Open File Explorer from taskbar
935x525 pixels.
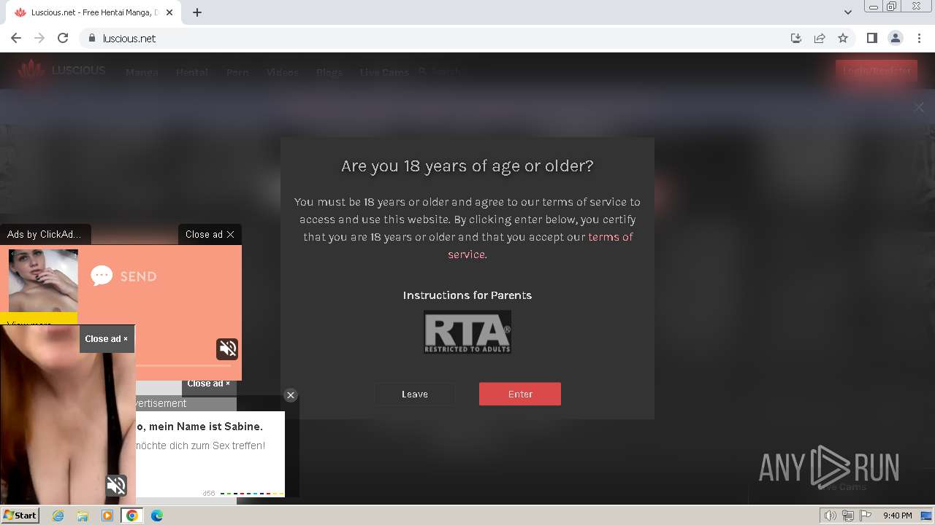[x=83, y=516]
